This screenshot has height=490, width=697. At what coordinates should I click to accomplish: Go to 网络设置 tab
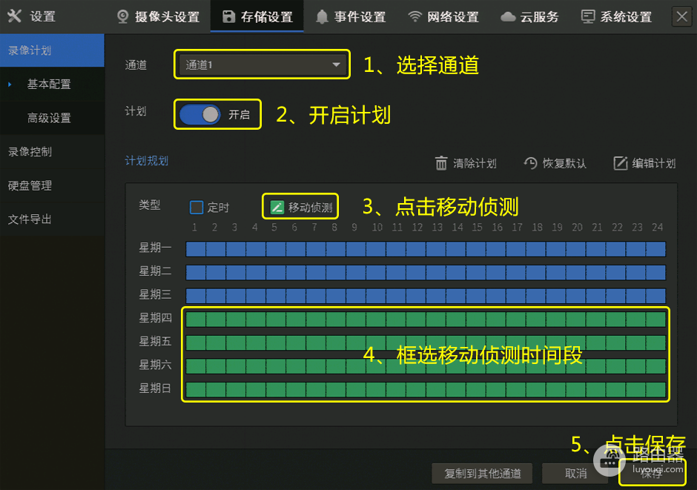point(443,17)
